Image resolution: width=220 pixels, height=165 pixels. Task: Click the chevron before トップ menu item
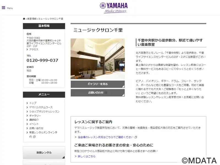click(x=27, y=103)
